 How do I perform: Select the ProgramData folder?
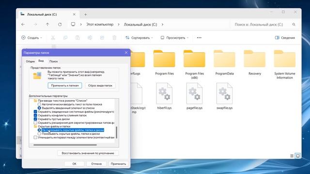[224, 63]
